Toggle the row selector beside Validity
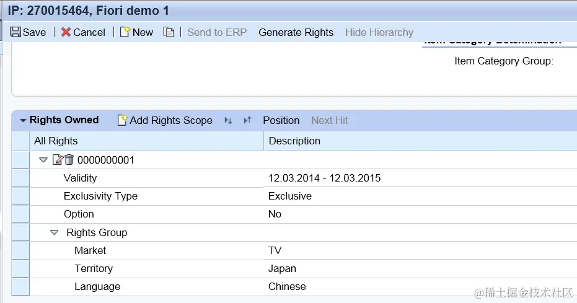The width and height of the screenshot is (577, 303). coord(20,178)
